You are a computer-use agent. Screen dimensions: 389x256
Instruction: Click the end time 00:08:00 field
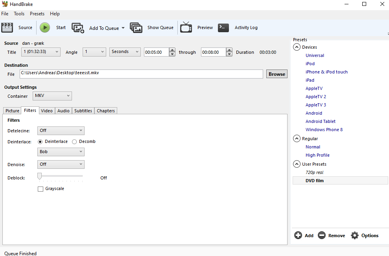click(x=214, y=52)
